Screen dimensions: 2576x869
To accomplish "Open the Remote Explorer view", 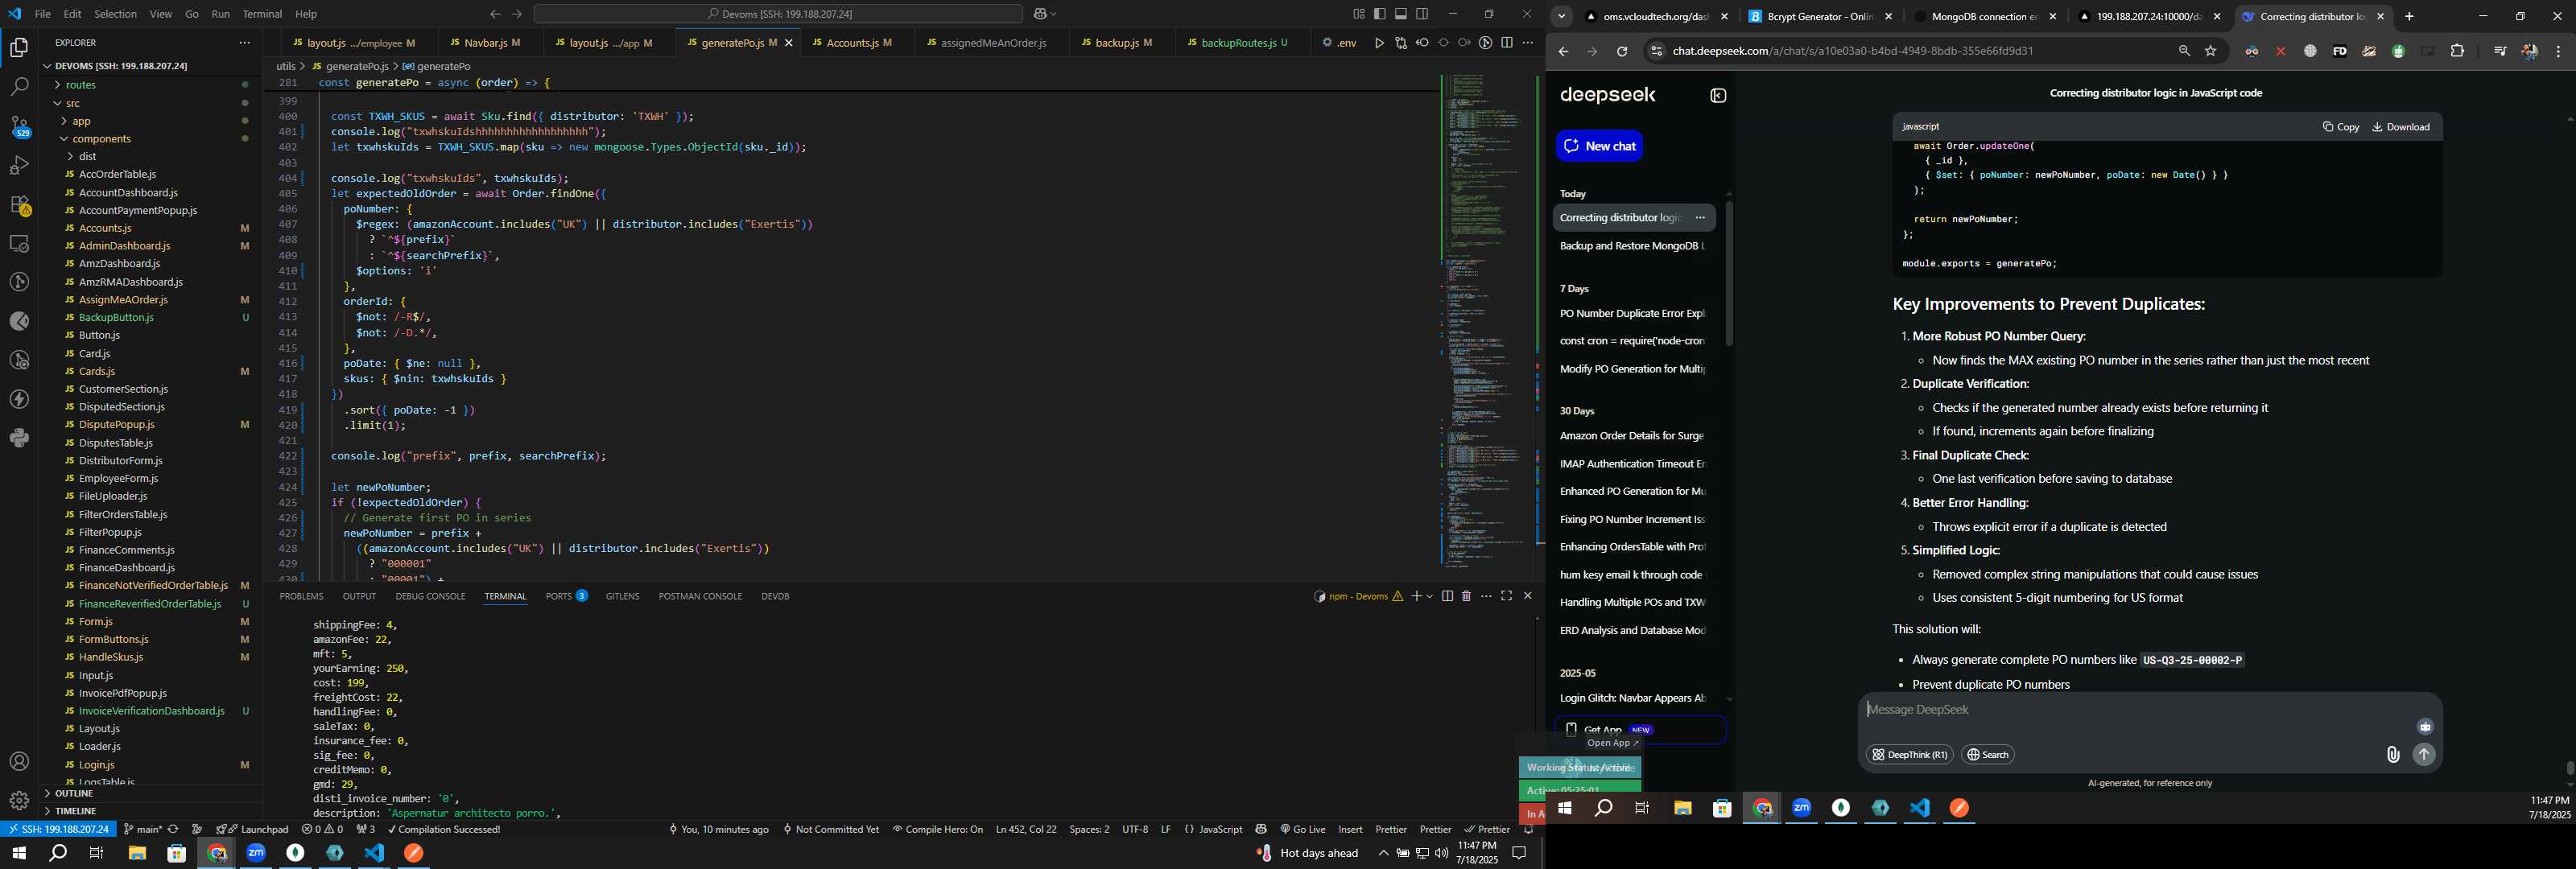I will 19,243.
